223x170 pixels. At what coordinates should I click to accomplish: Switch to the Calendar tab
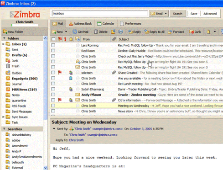click(x=106, y=24)
